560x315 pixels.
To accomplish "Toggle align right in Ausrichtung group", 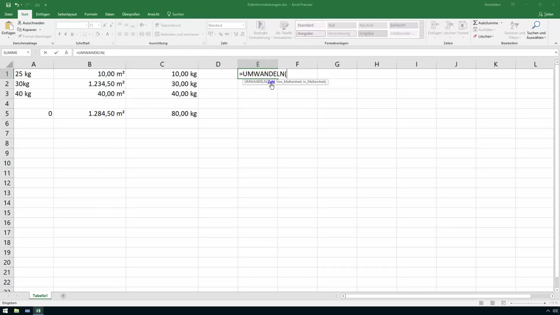I will pos(133,34).
